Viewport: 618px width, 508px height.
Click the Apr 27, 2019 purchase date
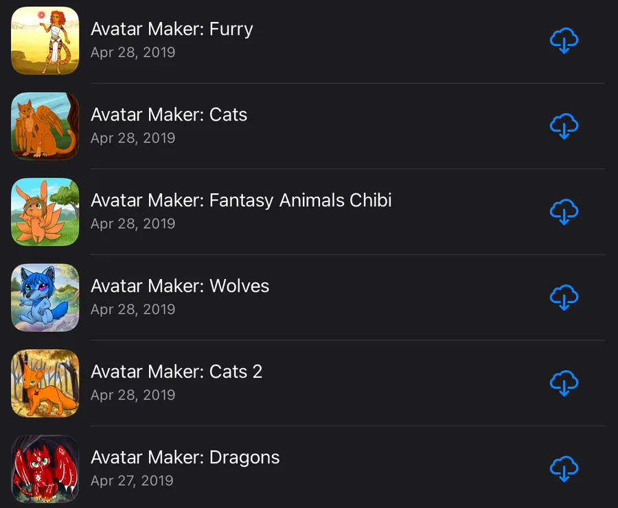tap(132, 481)
